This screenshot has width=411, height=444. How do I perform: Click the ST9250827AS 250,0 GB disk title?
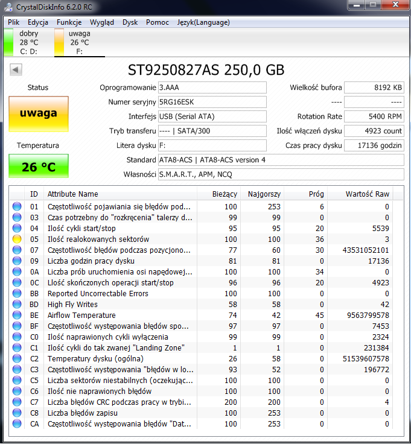[x=206, y=70]
